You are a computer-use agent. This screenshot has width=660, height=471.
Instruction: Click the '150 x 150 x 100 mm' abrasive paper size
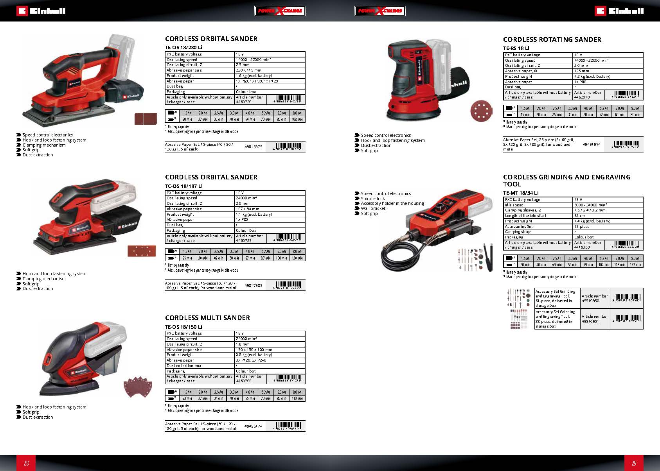[254, 349]
